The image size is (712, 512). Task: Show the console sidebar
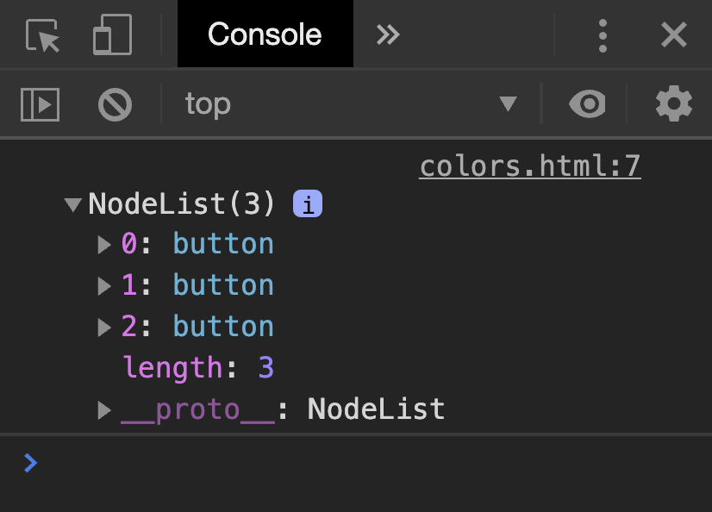39,103
